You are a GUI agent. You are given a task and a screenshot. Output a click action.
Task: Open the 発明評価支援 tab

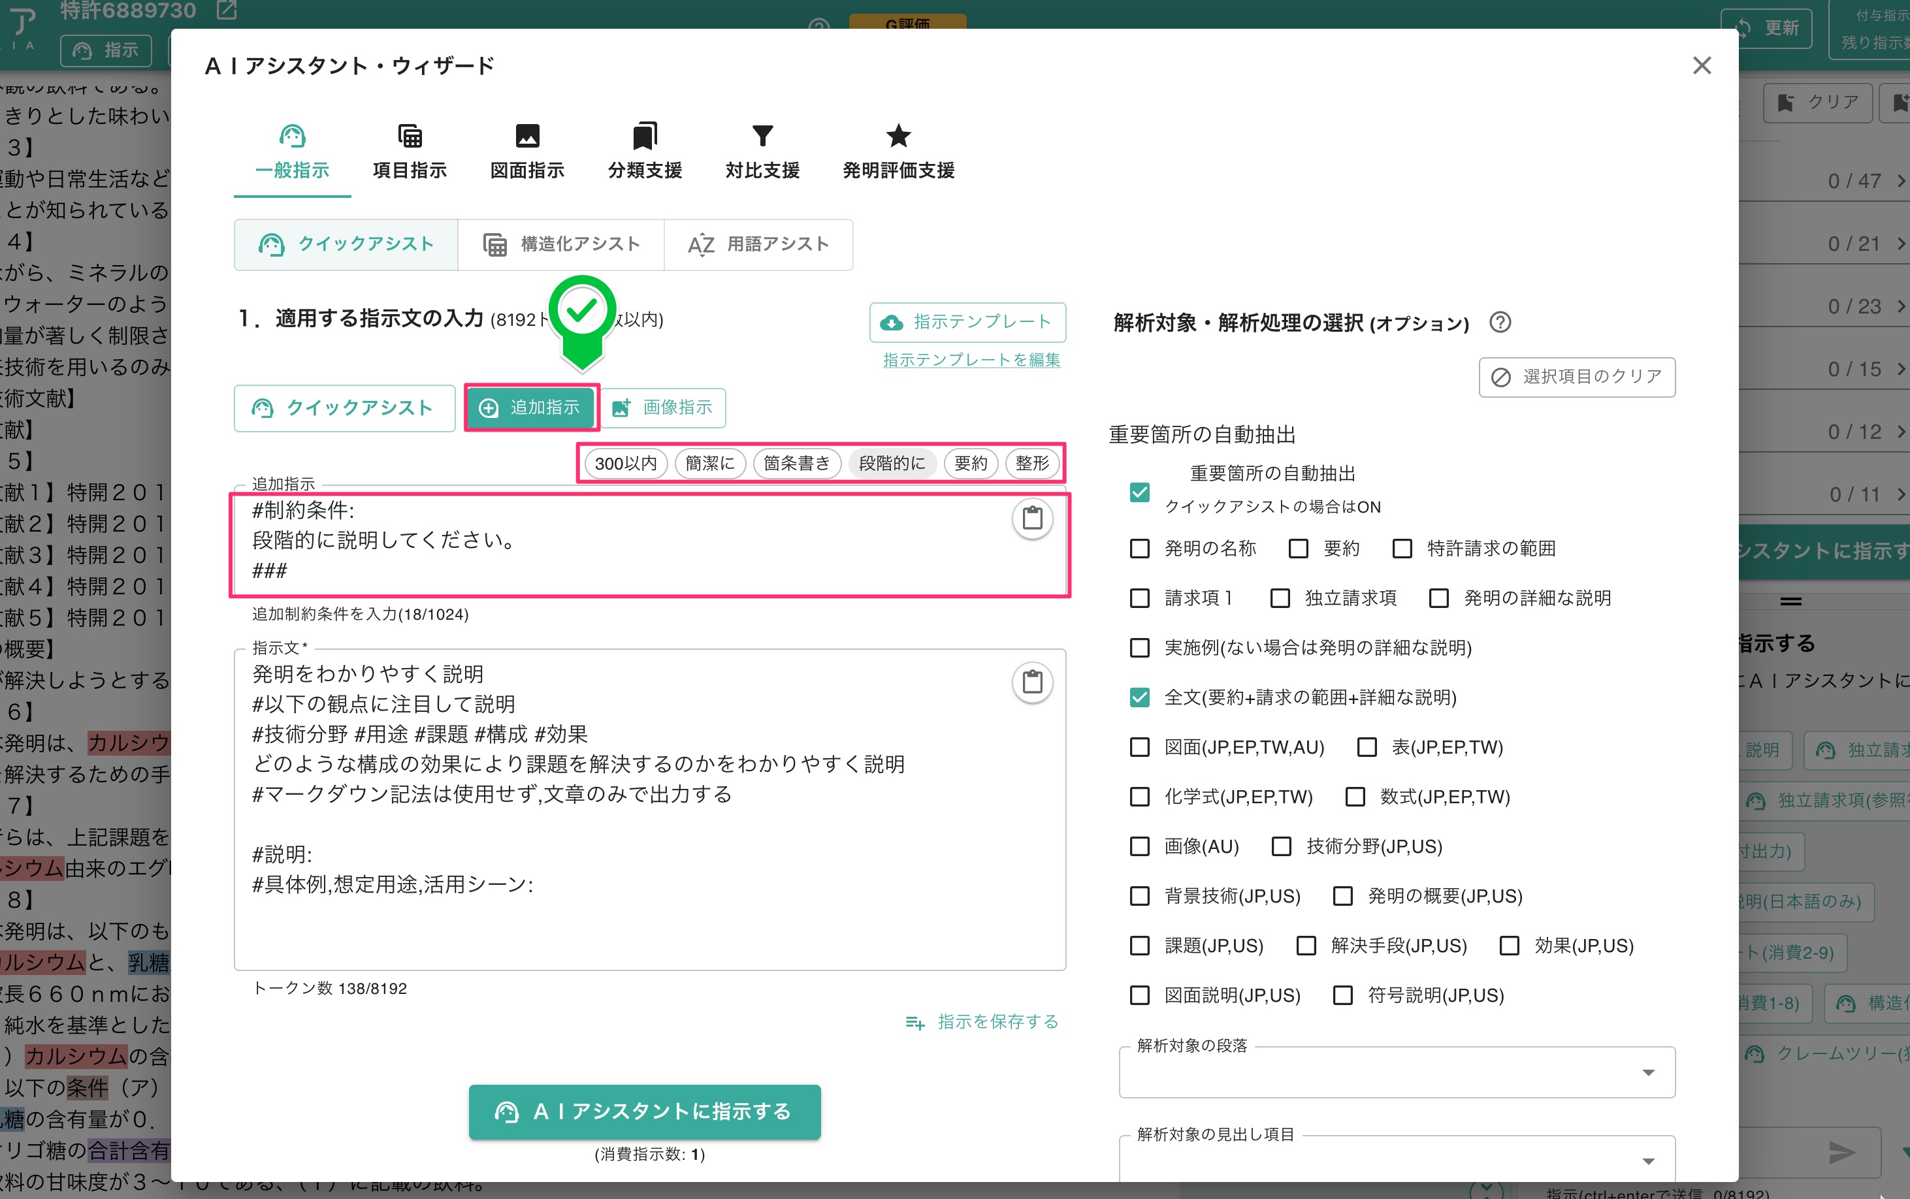click(x=898, y=152)
